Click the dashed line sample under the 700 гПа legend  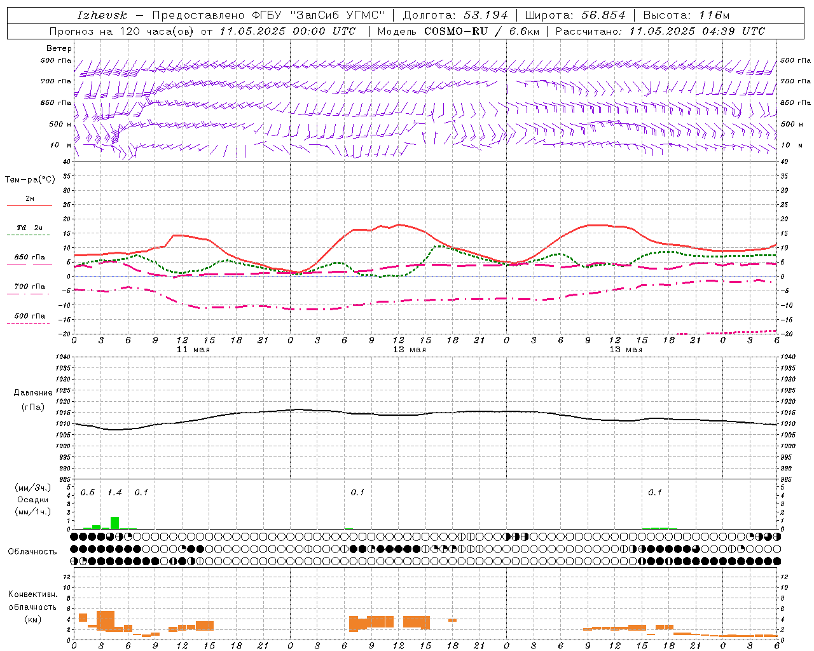(x=28, y=294)
